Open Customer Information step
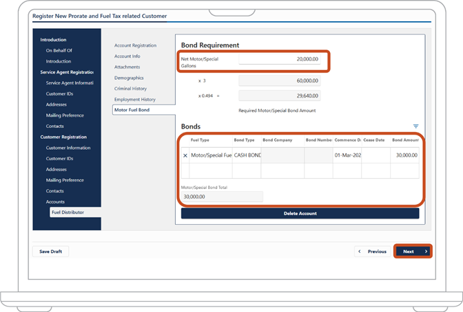This screenshot has height=312, width=463. pos(68,148)
